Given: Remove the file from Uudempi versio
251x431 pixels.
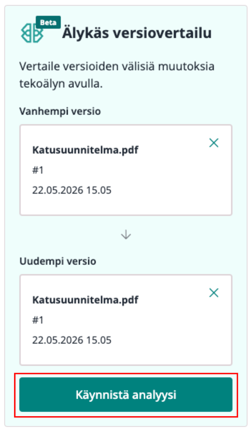Looking at the screenshot, I should (x=214, y=293).
